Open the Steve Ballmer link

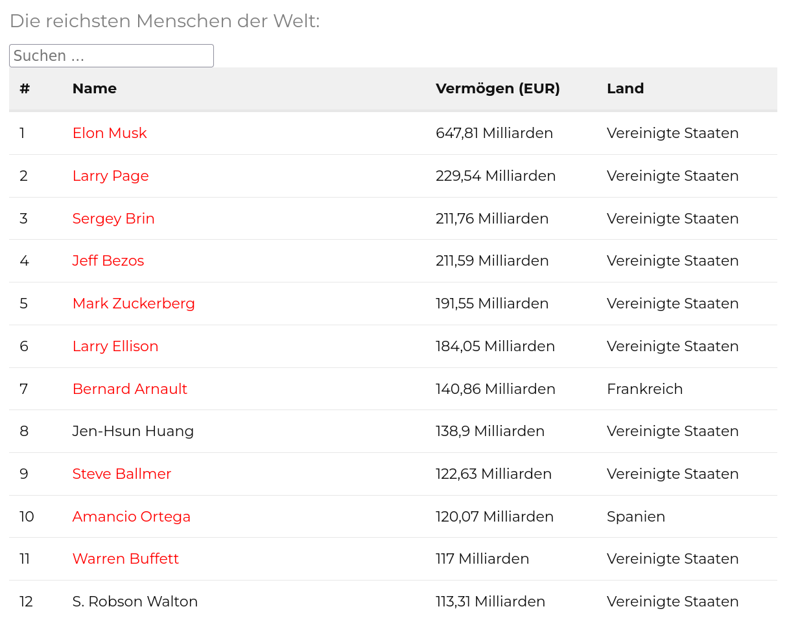122,474
